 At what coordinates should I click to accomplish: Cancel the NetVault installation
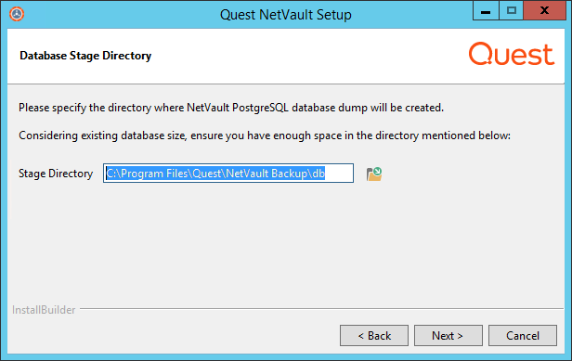[x=523, y=335]
